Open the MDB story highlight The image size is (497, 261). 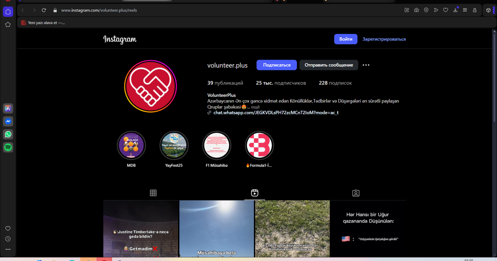(131, 145)
